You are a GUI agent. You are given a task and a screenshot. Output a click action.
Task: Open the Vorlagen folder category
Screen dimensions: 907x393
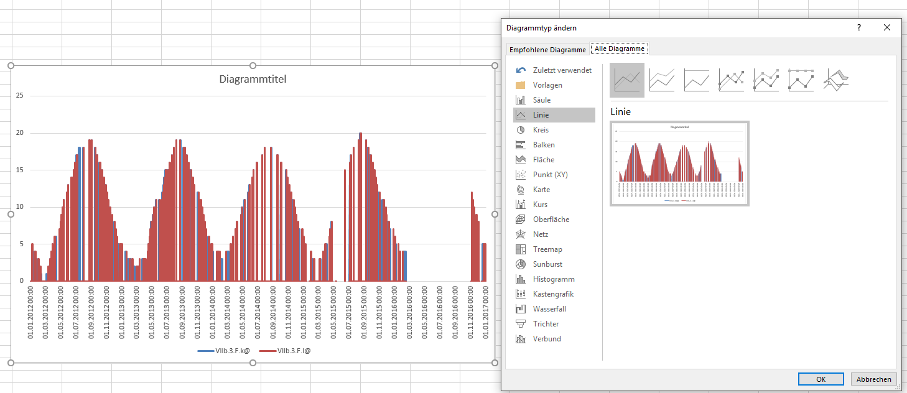pyautogui.click(x=554, y=85)
